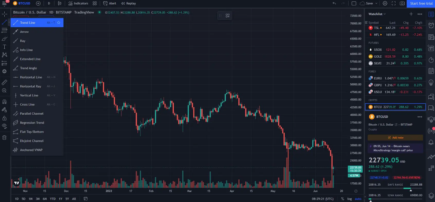Open indicator templates grid icon
The width and height of the screenshot is (435, 202).
(x=95, y=3)
